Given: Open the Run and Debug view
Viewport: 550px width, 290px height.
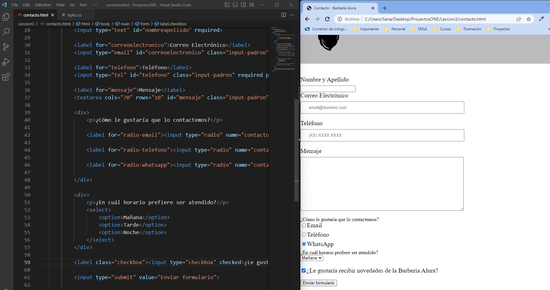Looking at the screenshot, I should (x=6, y=62).
